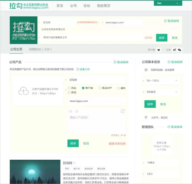Check the 其他 checkbox
Image resolution: width=192 pixels, height=184 pixels.
[69, 92]
